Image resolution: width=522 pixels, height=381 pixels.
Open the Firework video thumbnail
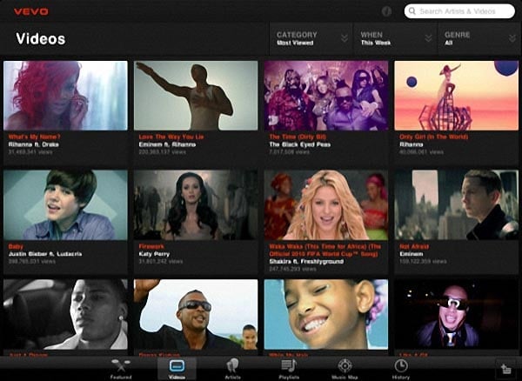click(x=196, y=205)
